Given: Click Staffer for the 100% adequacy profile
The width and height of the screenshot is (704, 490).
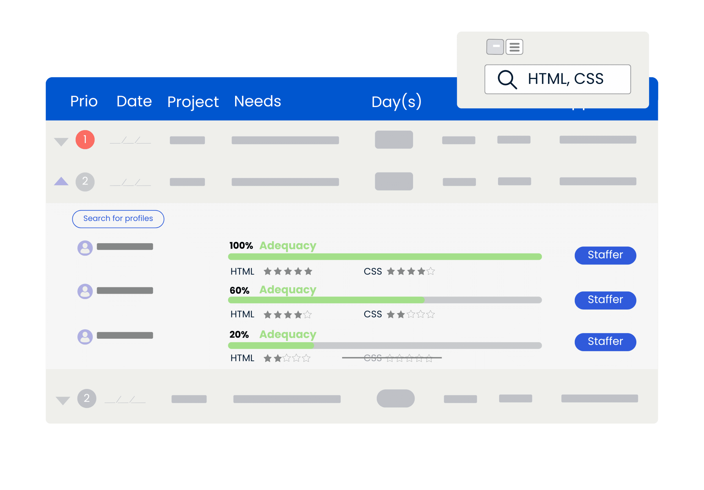Looking at the screenshot, I should click(605, 255).
